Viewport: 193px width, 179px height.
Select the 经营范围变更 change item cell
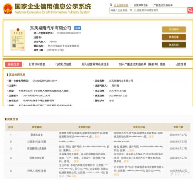[x=37, y=158]
